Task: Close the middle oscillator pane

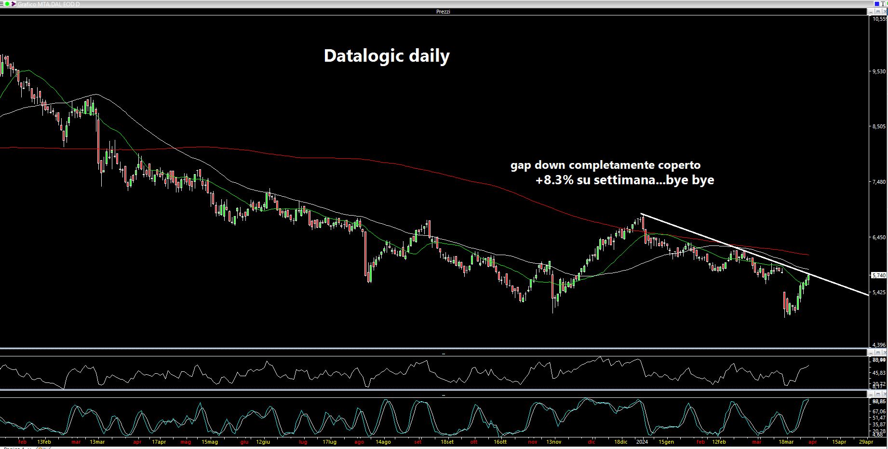Action: pyautogui.click(x=885, y=353)
